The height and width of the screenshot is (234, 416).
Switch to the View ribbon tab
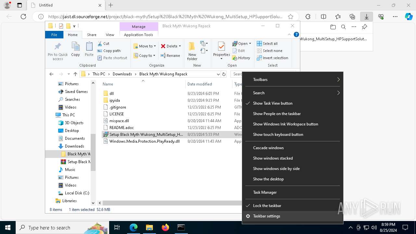point(110,35)
